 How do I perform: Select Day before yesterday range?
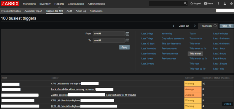(x=173, y=39)
